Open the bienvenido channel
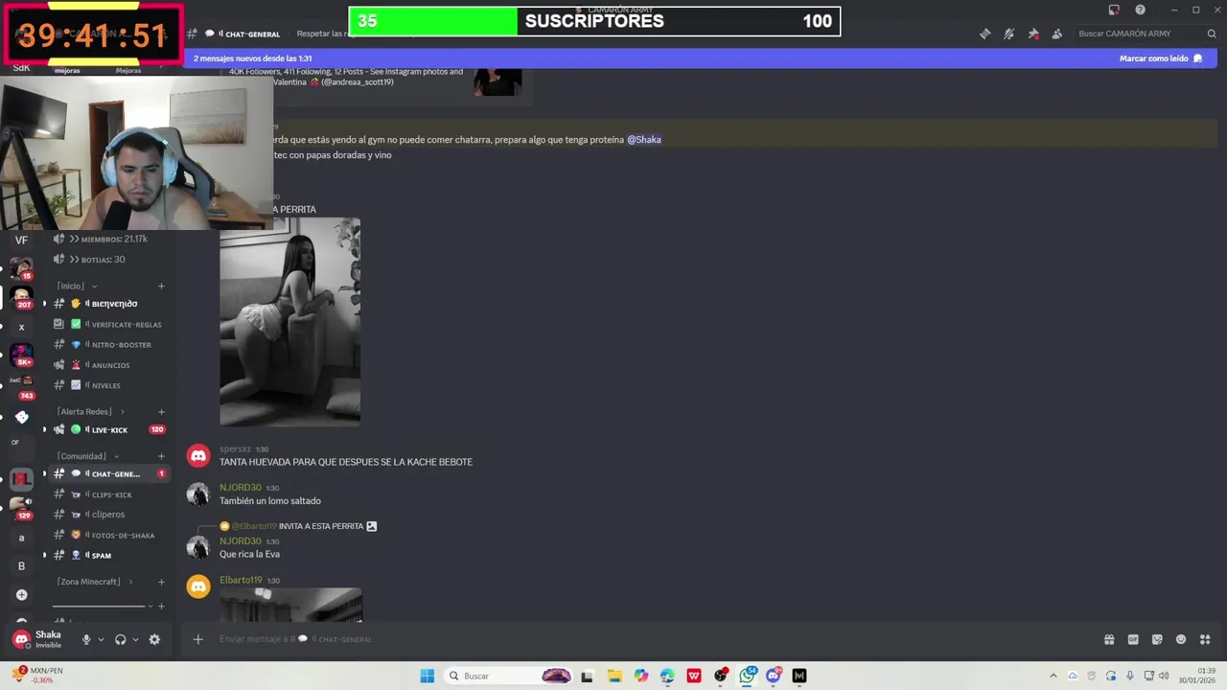1227x690 pixels. [110, 304]
